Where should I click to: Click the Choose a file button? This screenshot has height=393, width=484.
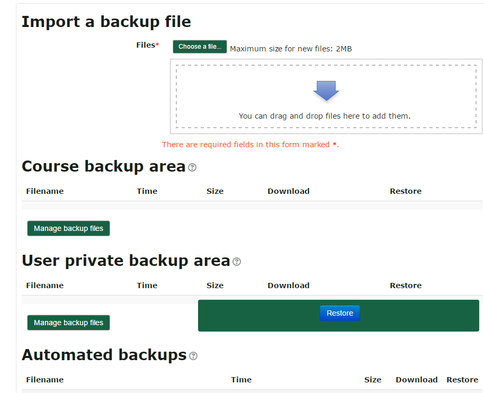[x=200, y=47]
